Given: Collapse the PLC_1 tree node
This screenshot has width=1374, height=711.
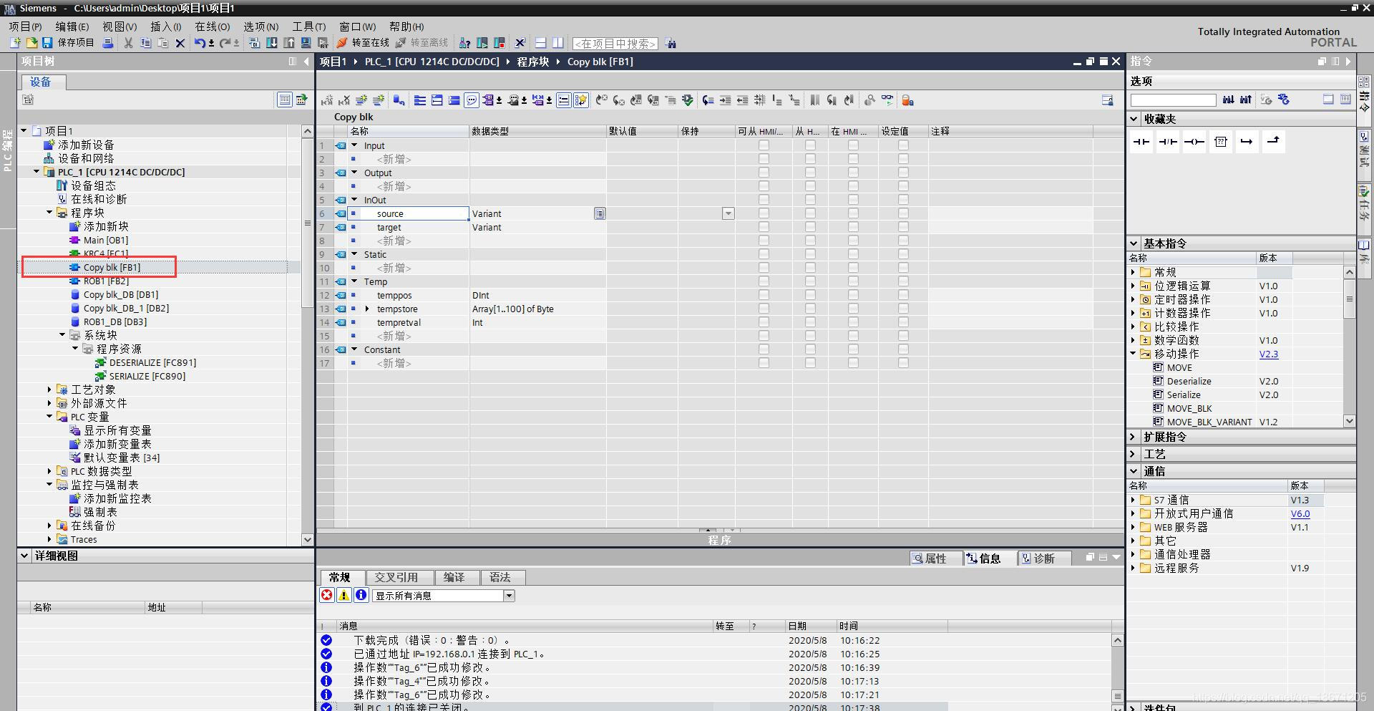Looking at the screenshot, I should click(x=36, y=172).
